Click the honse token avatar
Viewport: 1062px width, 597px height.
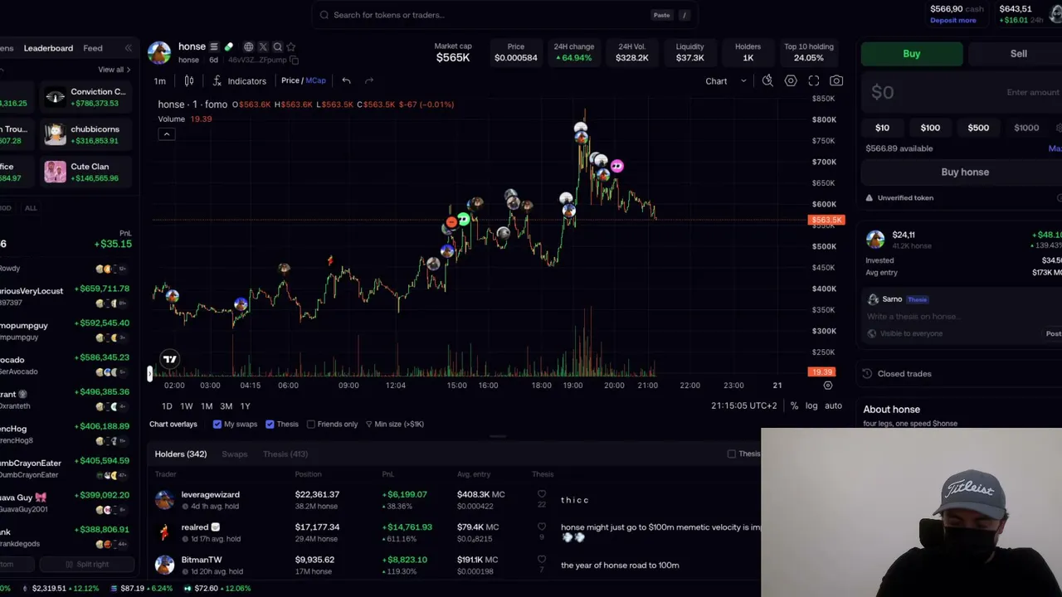coord(159,52)
